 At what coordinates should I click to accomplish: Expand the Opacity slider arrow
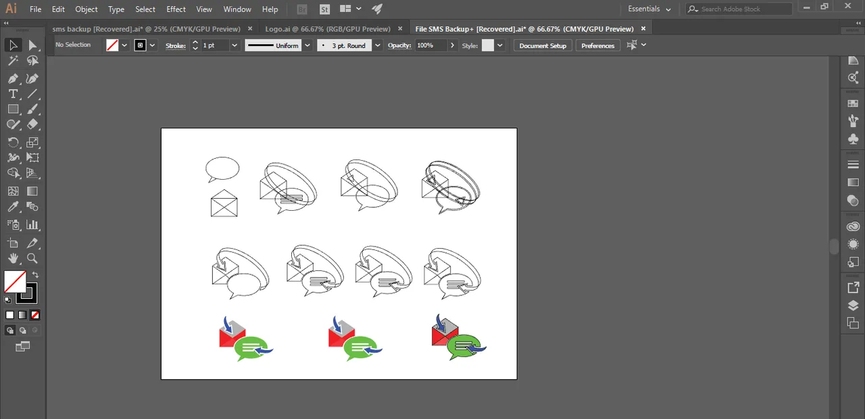[x=452, y=45]
